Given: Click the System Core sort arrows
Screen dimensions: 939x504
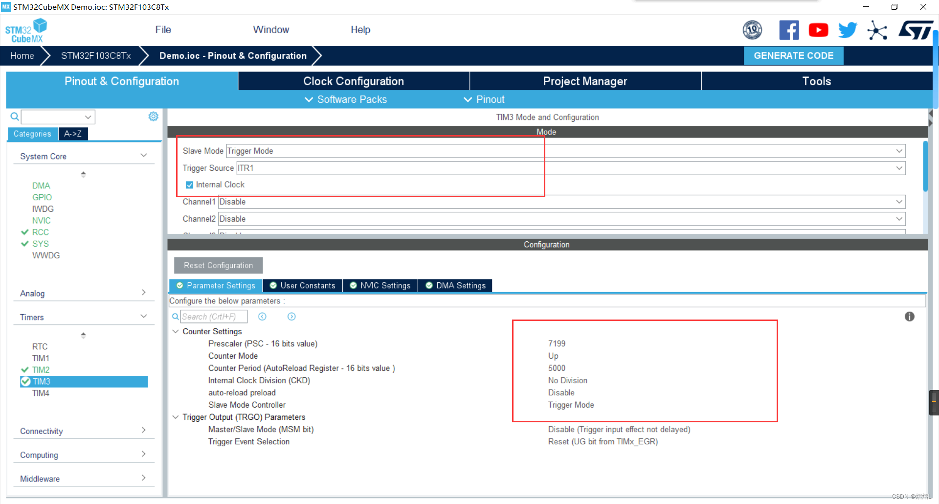Looking at the screenshot, I should pyautogui.click(x=83, y=174).
